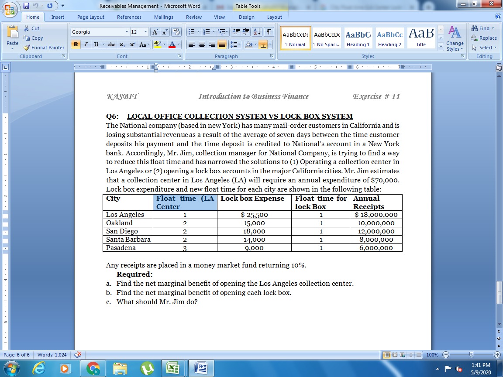Image resolution: width=503 pixels, height=377 pixels.
Task: Toggle Subscript formatting
Action: 122,45
